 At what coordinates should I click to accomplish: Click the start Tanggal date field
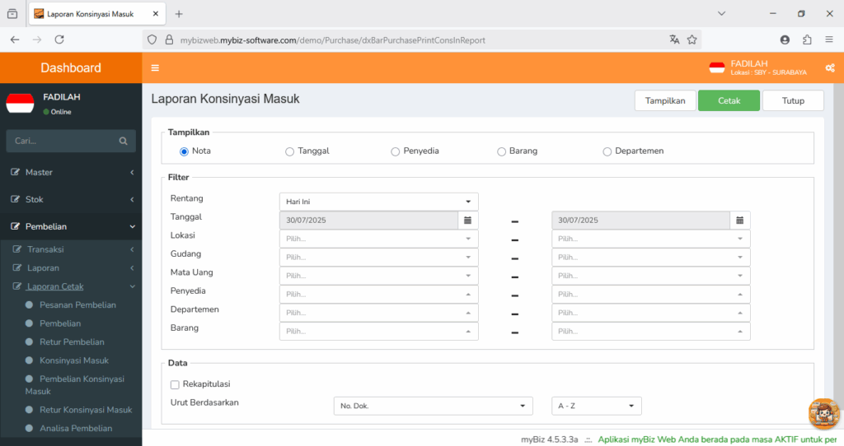pos(368,221)
